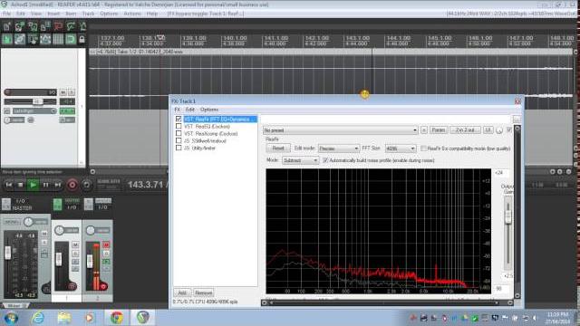
Task: Click the 2 in 2 out button
Action: click(465, 130)
